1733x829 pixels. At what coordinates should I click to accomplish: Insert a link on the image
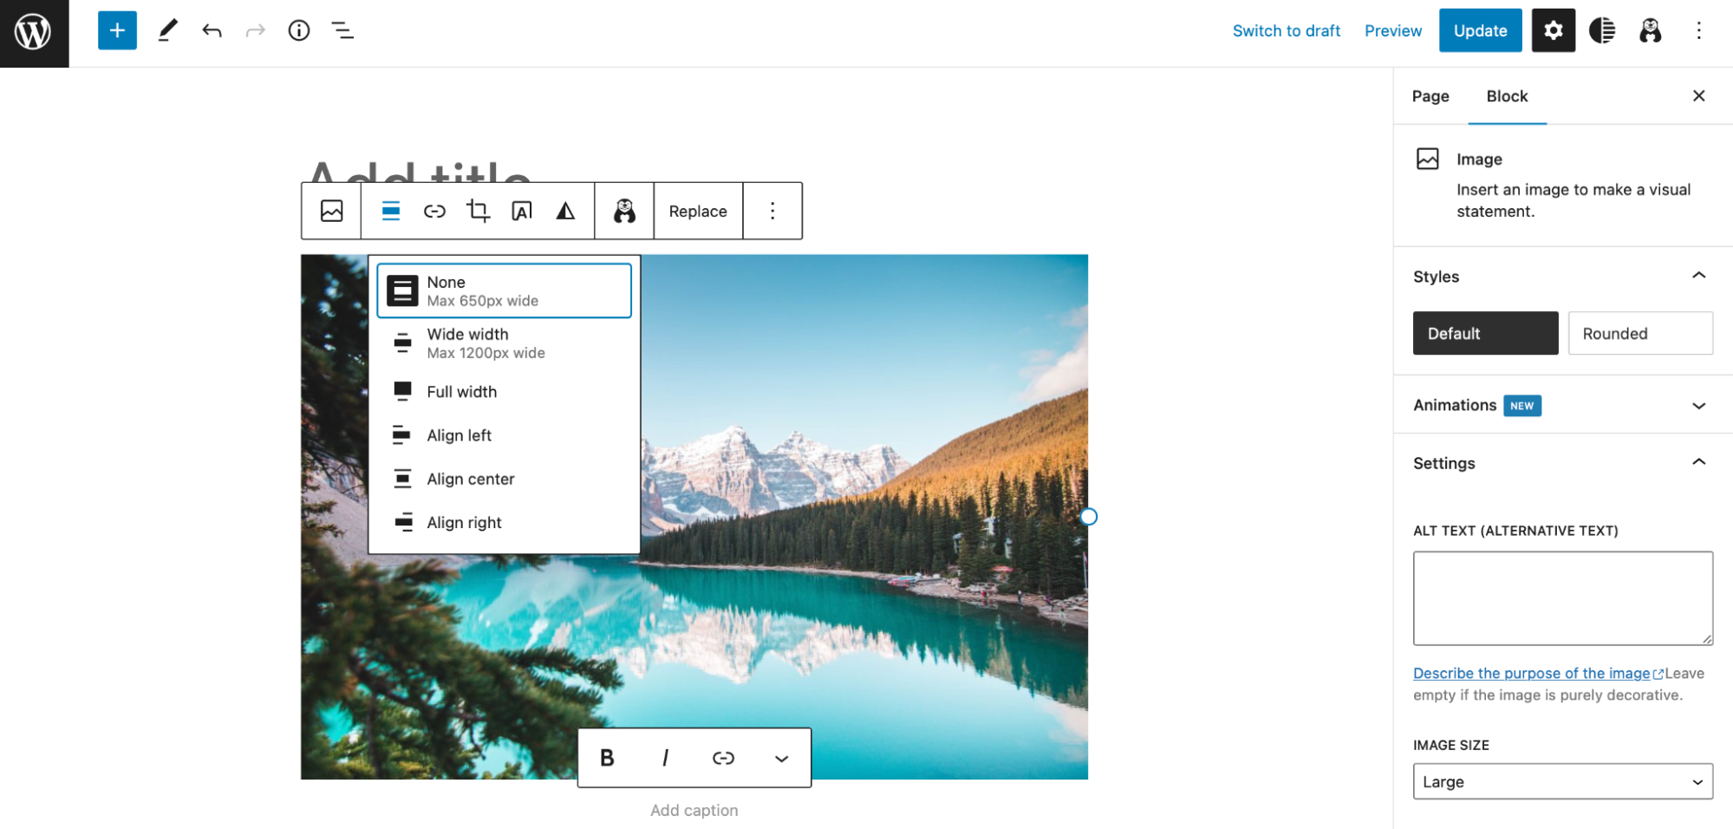coord(434,211)
